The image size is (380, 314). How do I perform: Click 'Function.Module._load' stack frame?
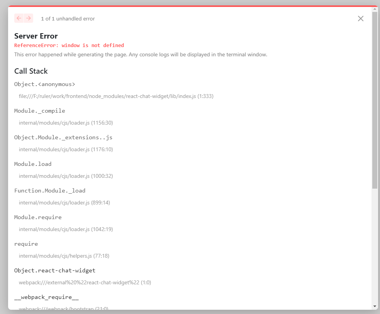tap(50, 191)
